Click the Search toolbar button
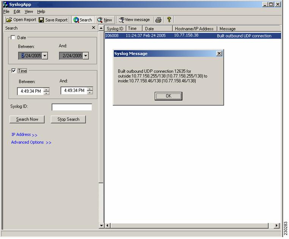 coord(83,20)
